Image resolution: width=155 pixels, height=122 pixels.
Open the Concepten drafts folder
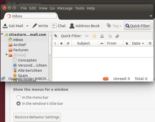click(x=27, y=60)
